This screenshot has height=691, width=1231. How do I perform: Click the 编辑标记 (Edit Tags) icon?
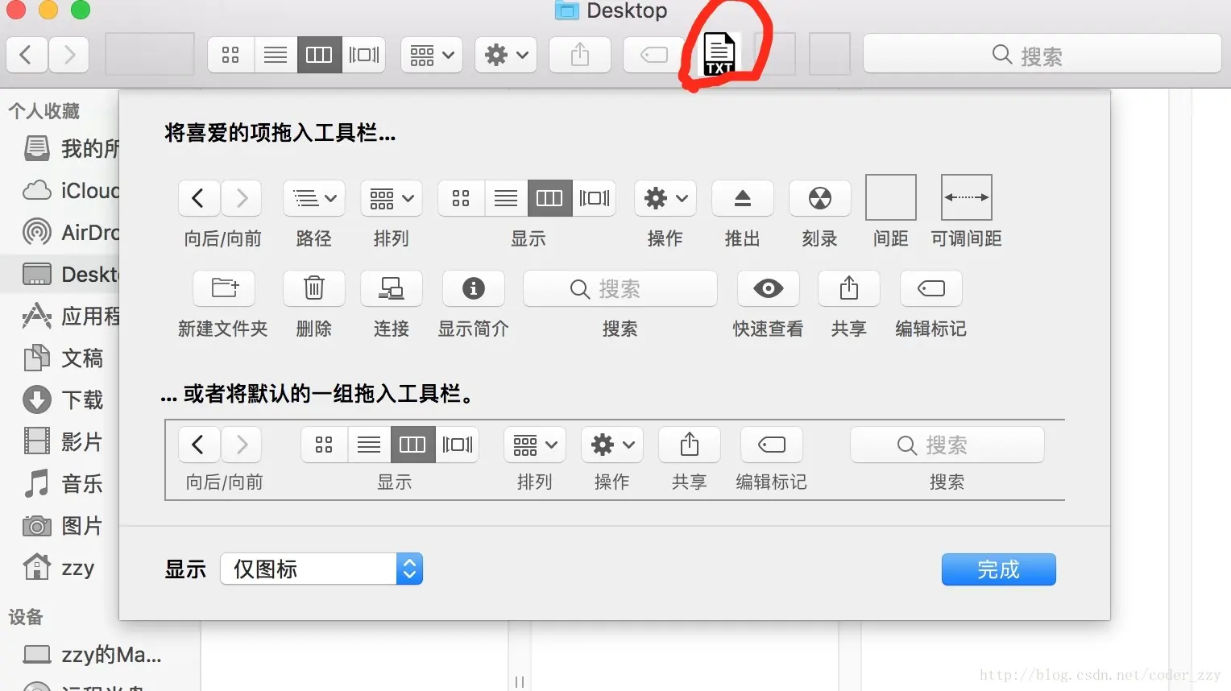point(931,288)
